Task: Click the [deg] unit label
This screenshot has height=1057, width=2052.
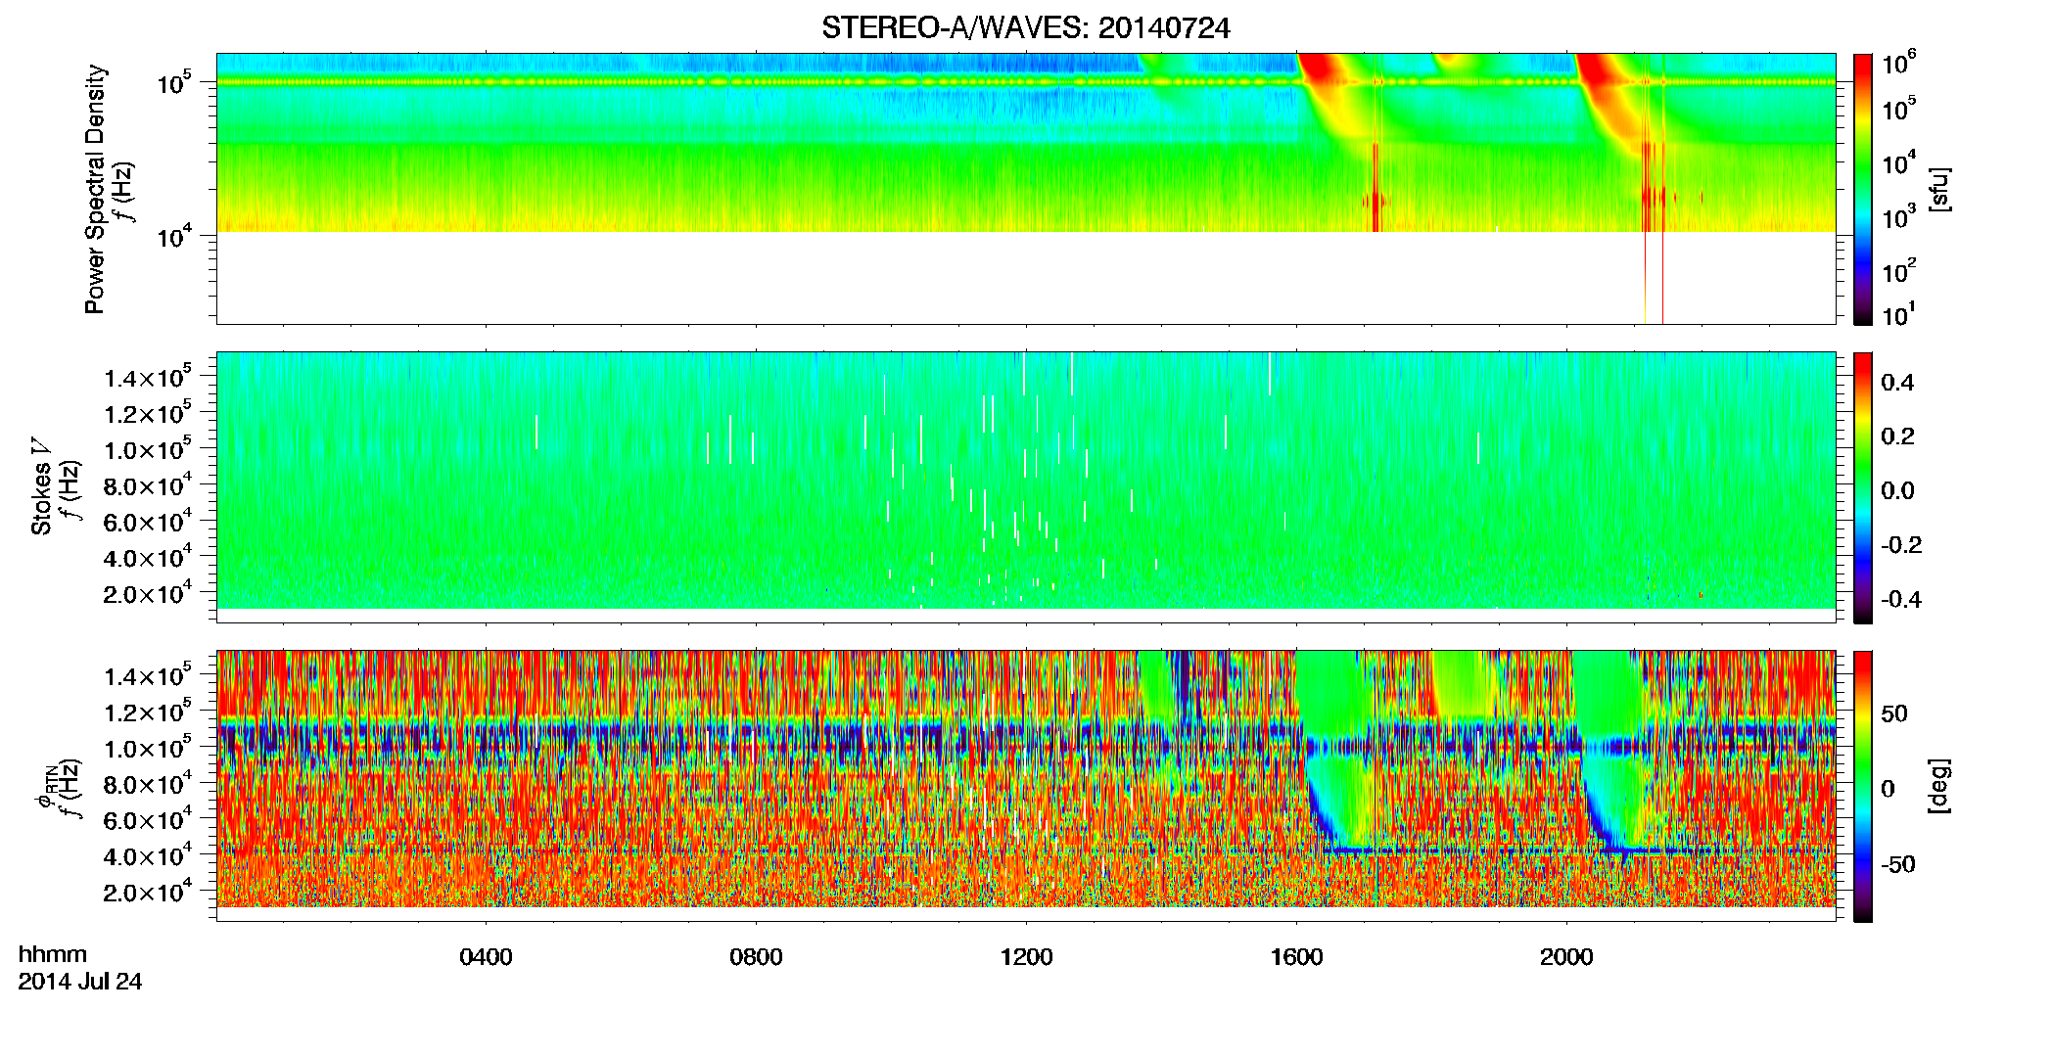Action: coord(1937,786)
